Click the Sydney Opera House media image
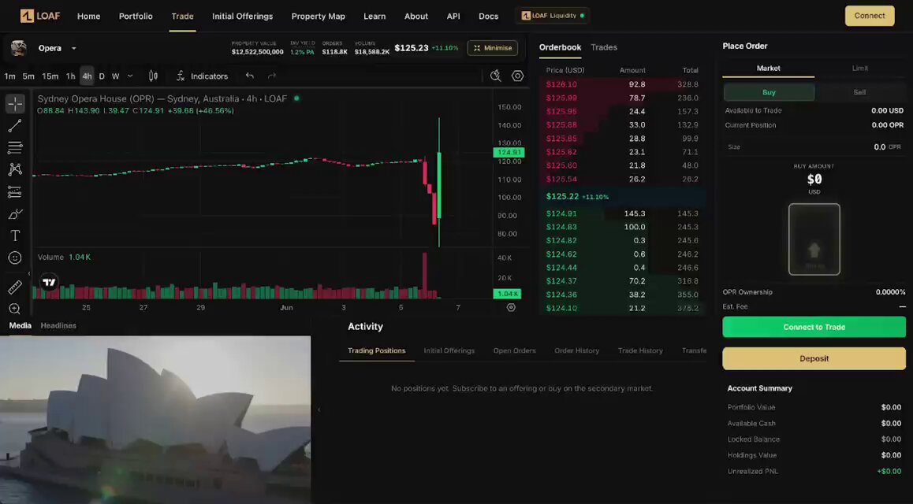The width and height of the screenshot is (913, 504). tap(155, 420)
